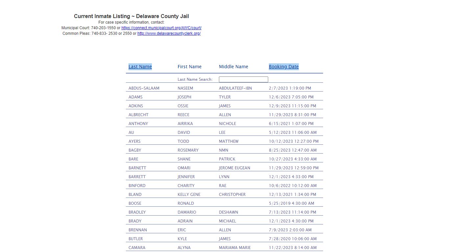449x252 pixels.
Task: Select the ANTHONY last name cell
Action: pos(138,124)
